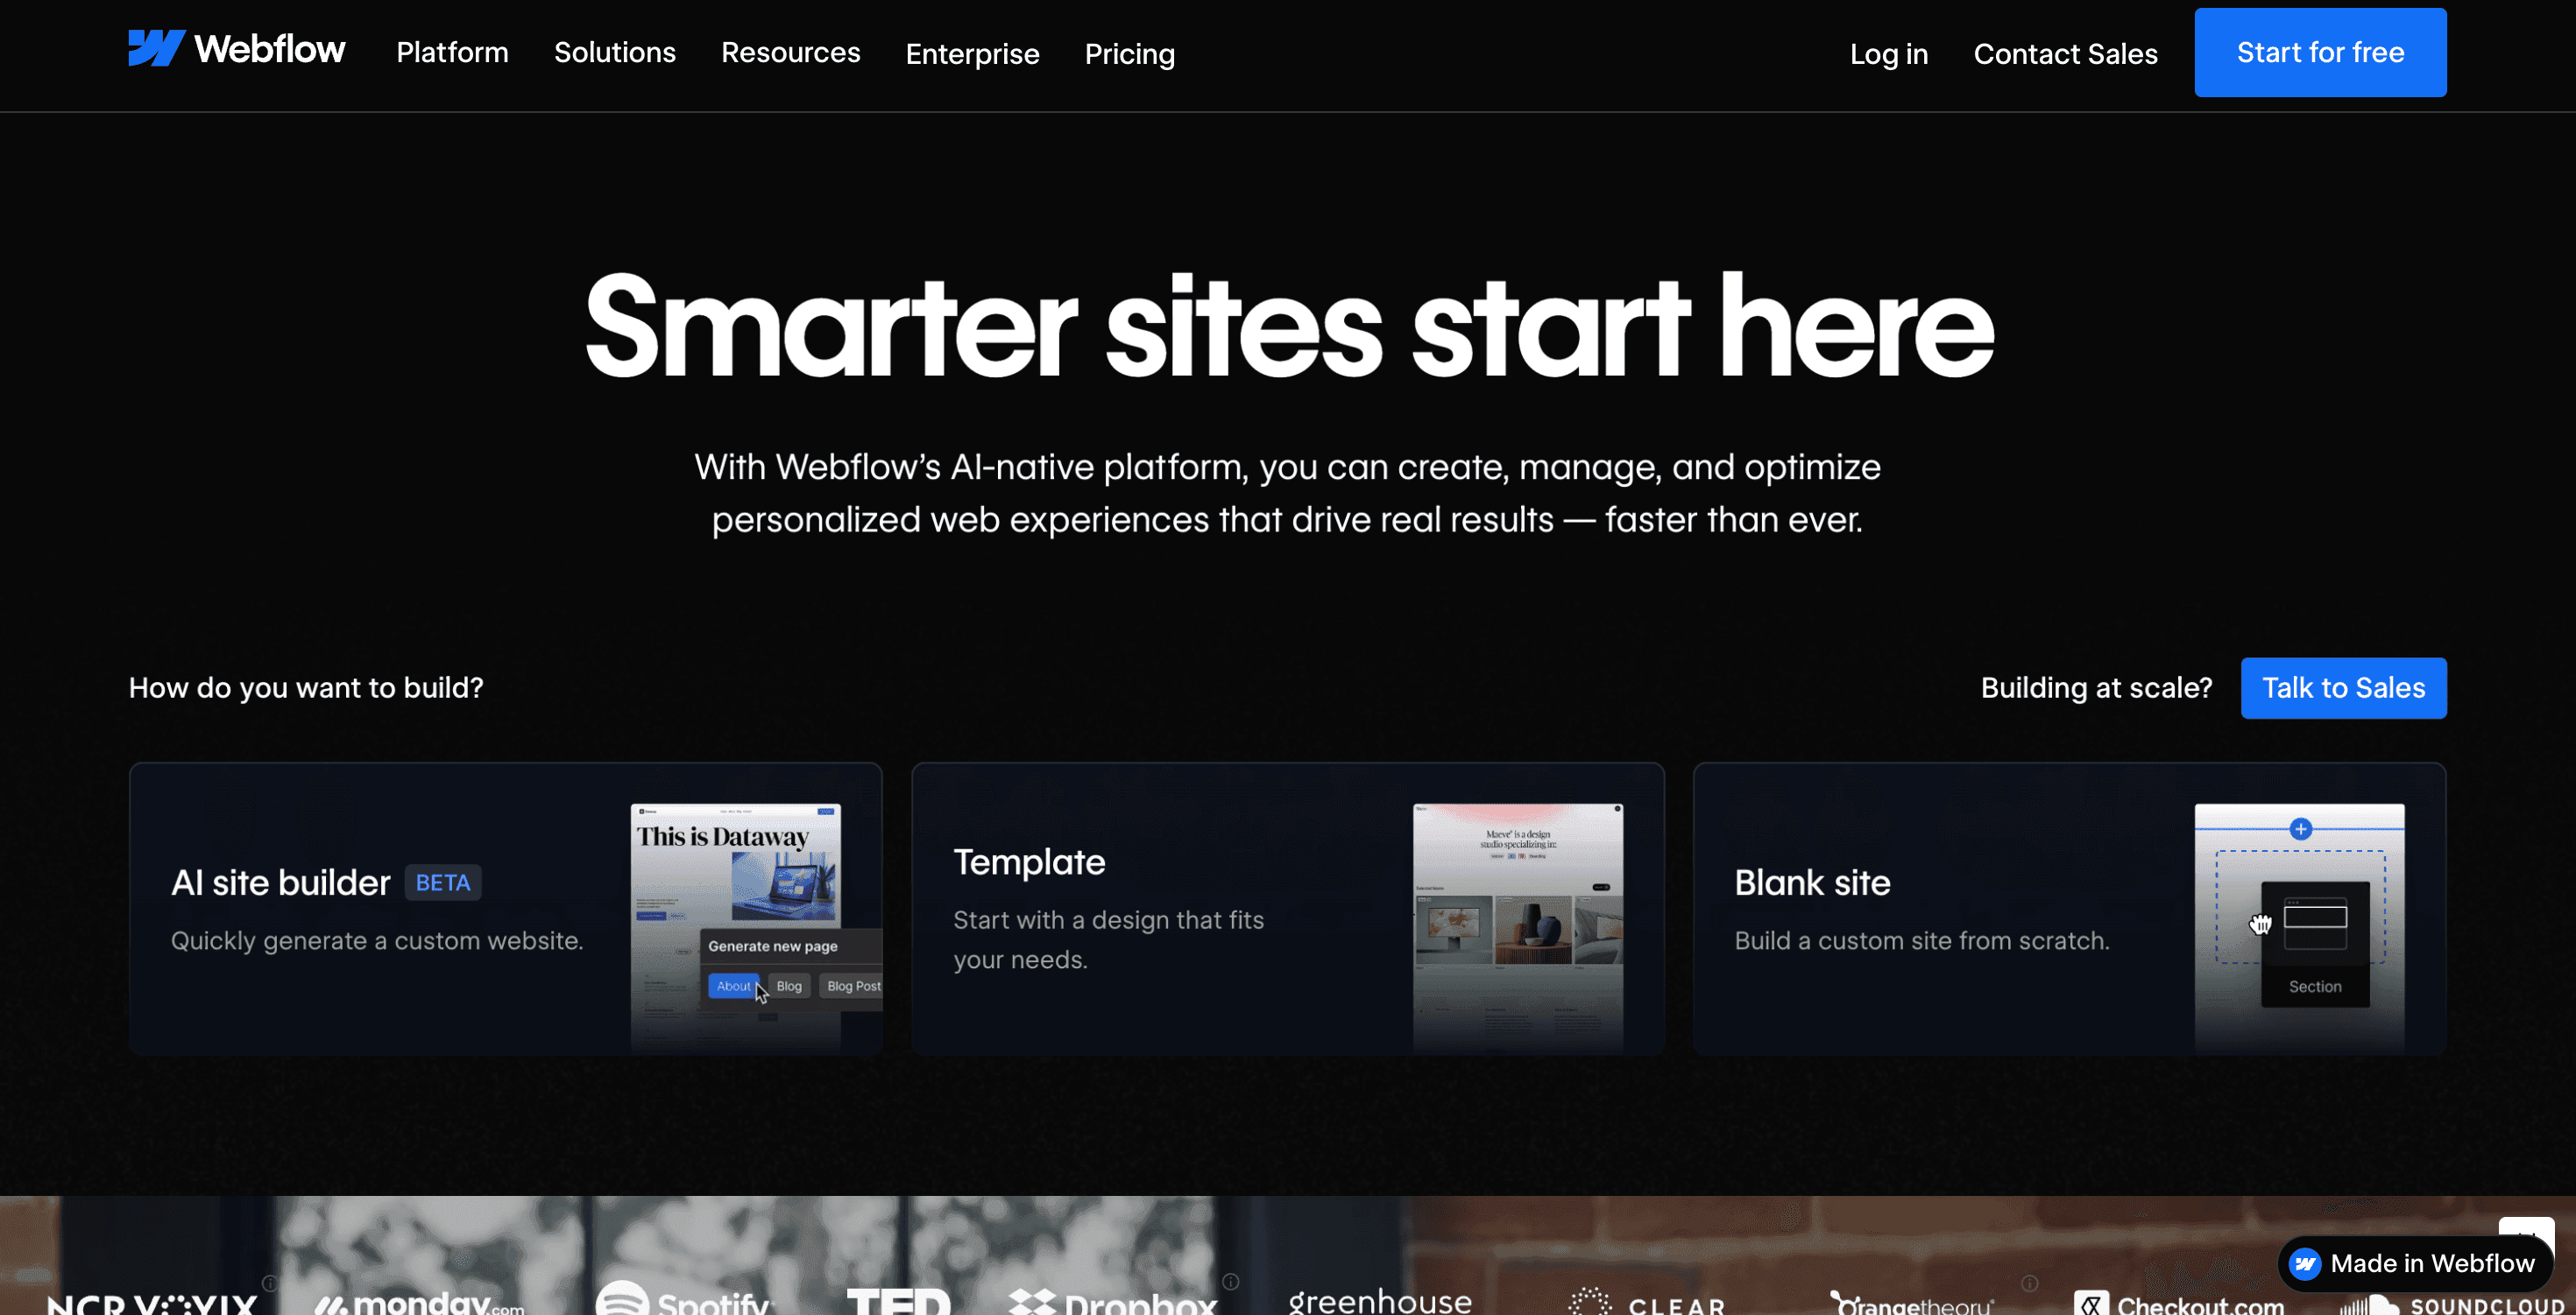This screenshot has width=2576, height=1315.
Task: Open the Platform dropdown menu
Action: click(452, 53)
